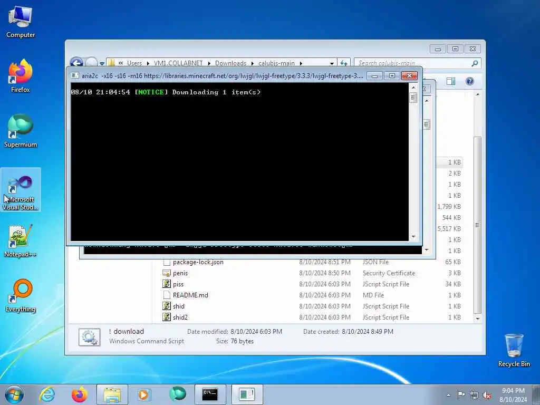The width and height of the screenshot is (540, 405).
Task: Click the 1,799 KB size cell
Action: pyautogui.click(x=449, y=207)
